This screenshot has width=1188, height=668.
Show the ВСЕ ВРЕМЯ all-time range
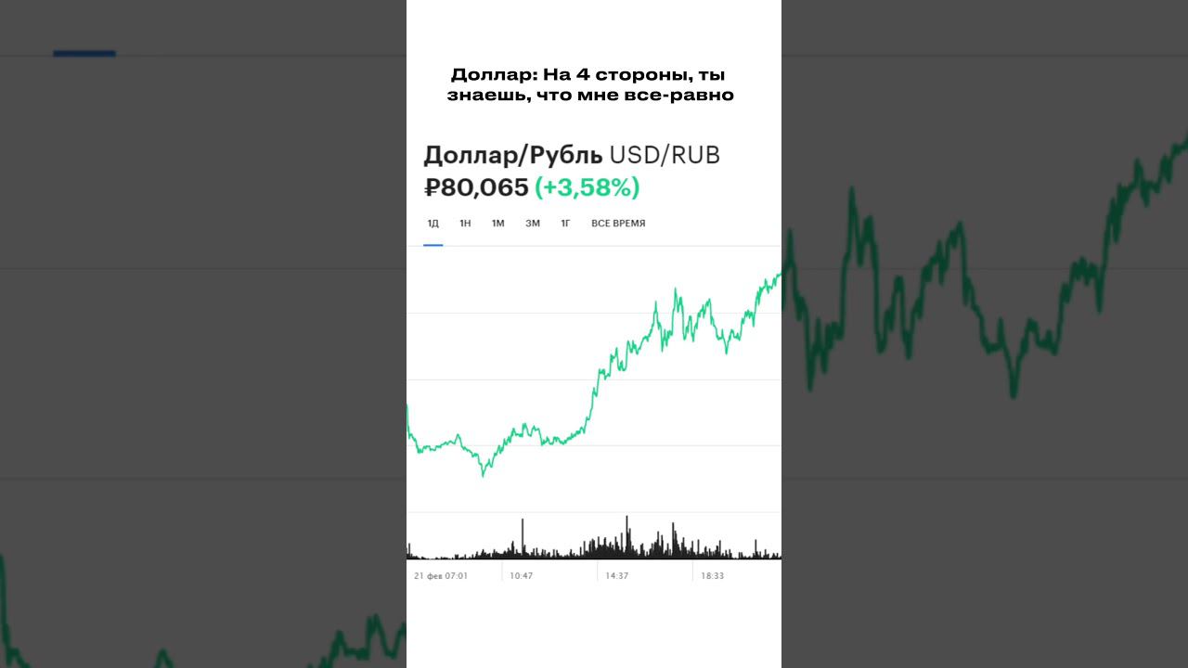618,224
